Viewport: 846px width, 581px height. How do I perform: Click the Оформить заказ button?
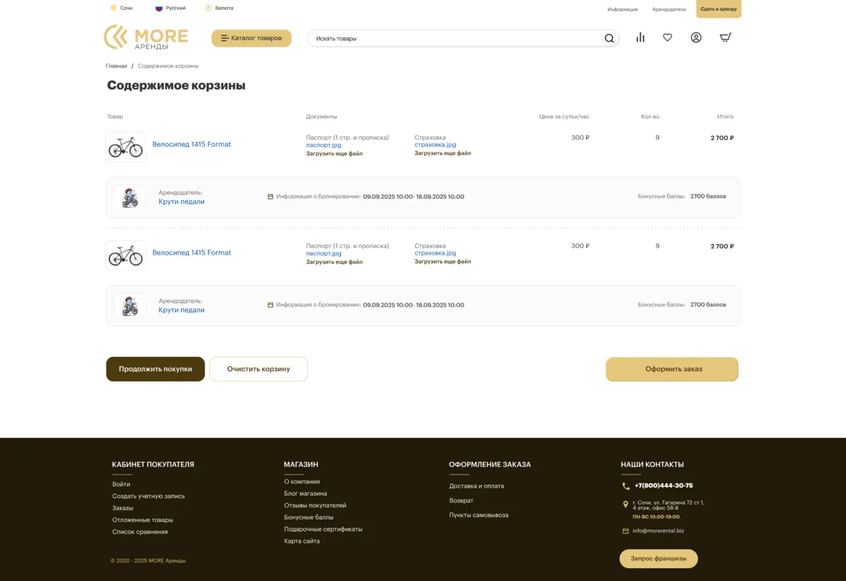(672, 369)
